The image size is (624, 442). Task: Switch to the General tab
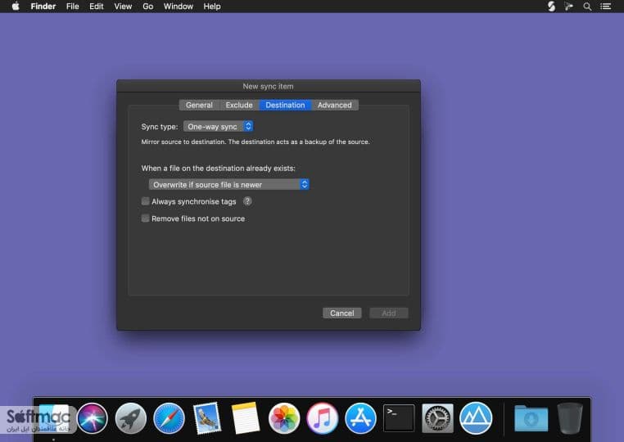coord(199,105)
